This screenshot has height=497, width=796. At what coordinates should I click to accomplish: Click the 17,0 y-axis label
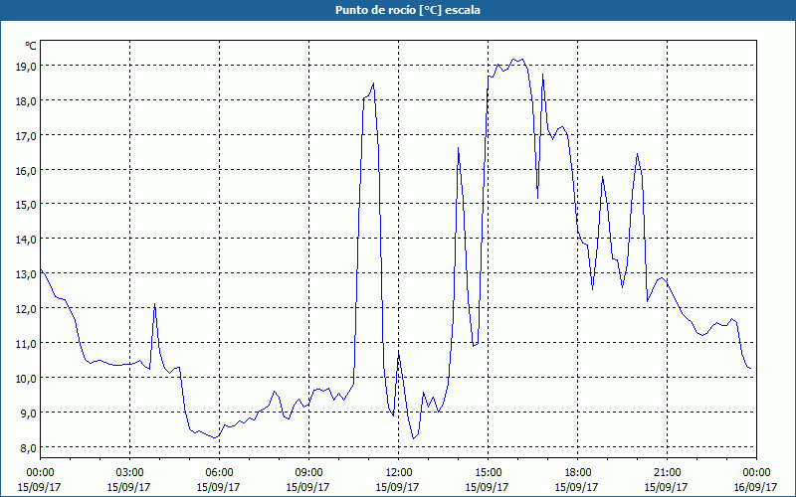[x=26, y=136]
